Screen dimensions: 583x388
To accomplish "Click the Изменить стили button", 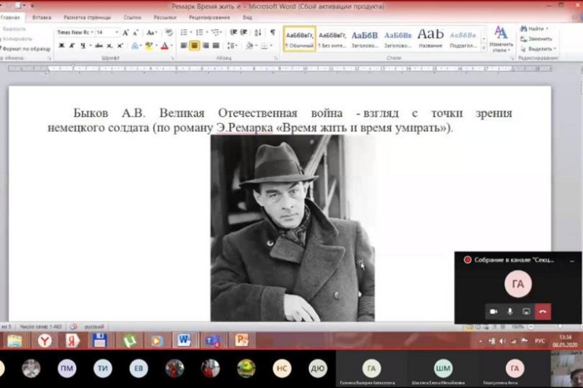I will pos(501,39).
